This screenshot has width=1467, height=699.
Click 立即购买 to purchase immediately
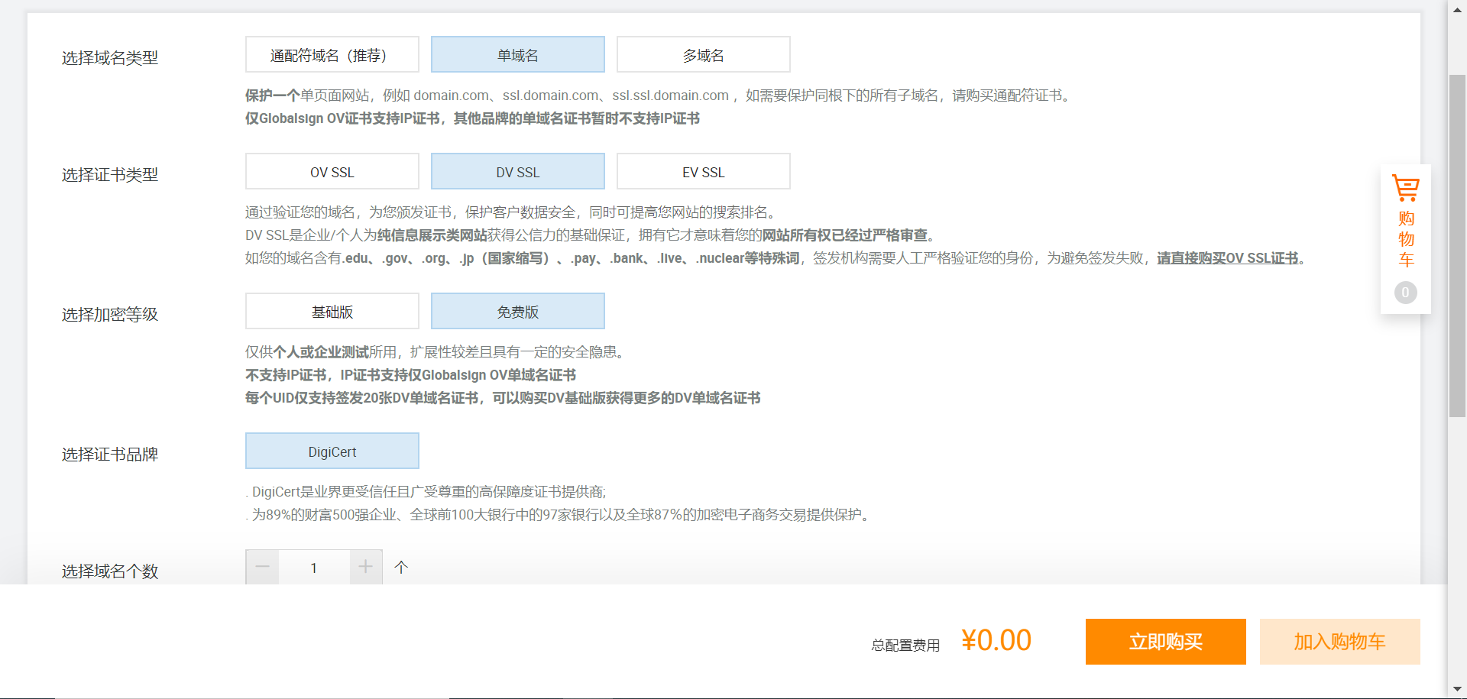tap(1164, 641)
